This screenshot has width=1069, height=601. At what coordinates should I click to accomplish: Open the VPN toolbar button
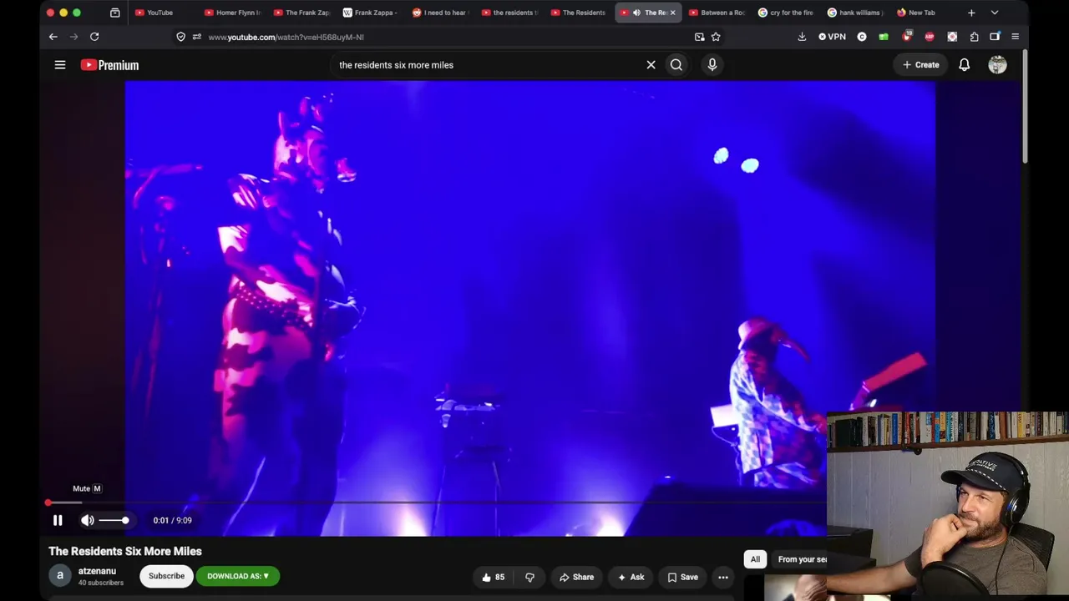tap(832, 37)
